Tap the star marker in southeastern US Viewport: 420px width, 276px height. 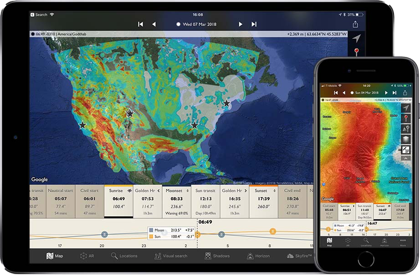[194, 125]
